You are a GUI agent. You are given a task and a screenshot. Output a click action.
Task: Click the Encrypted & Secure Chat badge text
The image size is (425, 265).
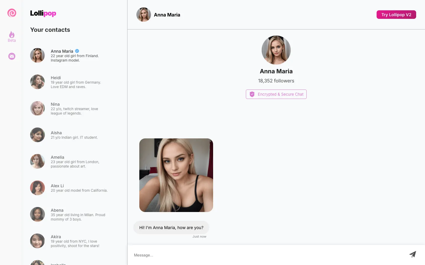click(280, 94)
